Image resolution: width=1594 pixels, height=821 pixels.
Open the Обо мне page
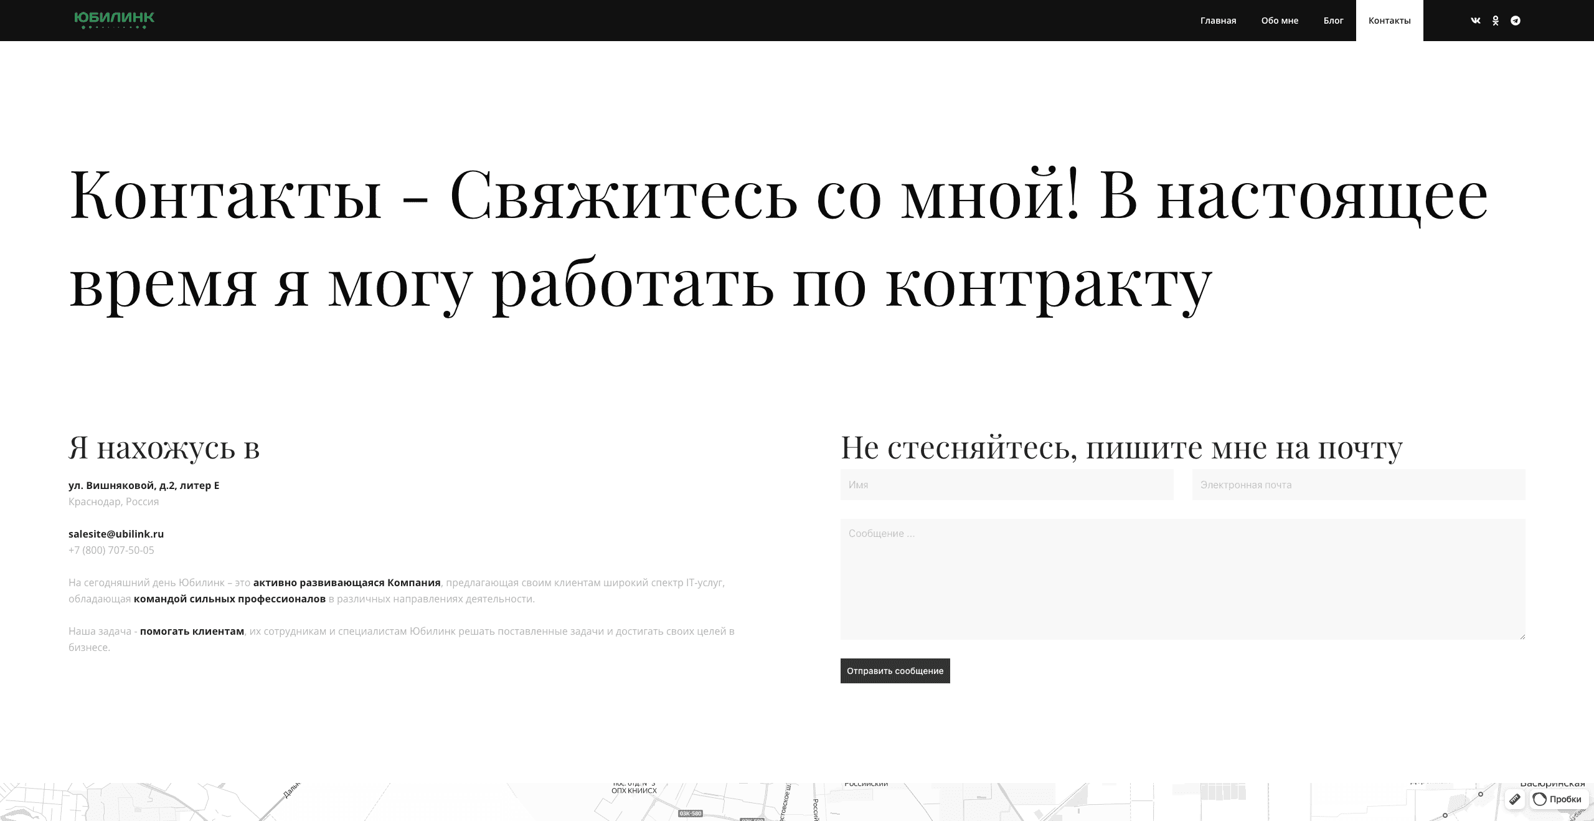click(x=1280, y=21)
